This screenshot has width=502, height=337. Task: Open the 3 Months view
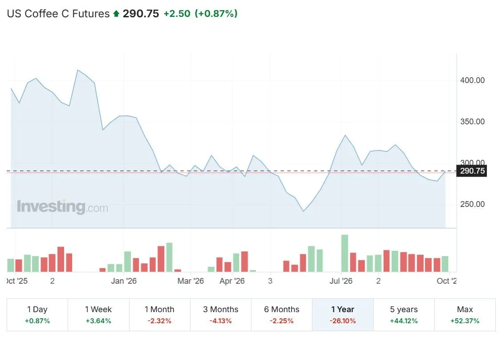[x=221, y=315]
